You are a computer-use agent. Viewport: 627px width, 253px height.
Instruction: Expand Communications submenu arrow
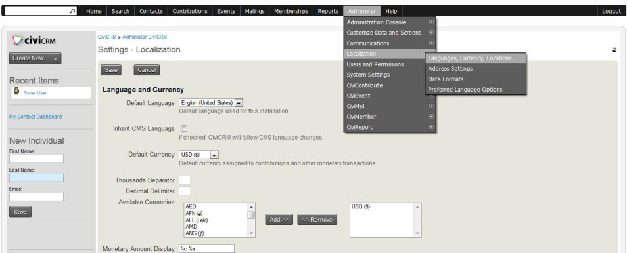click(431, 43)
